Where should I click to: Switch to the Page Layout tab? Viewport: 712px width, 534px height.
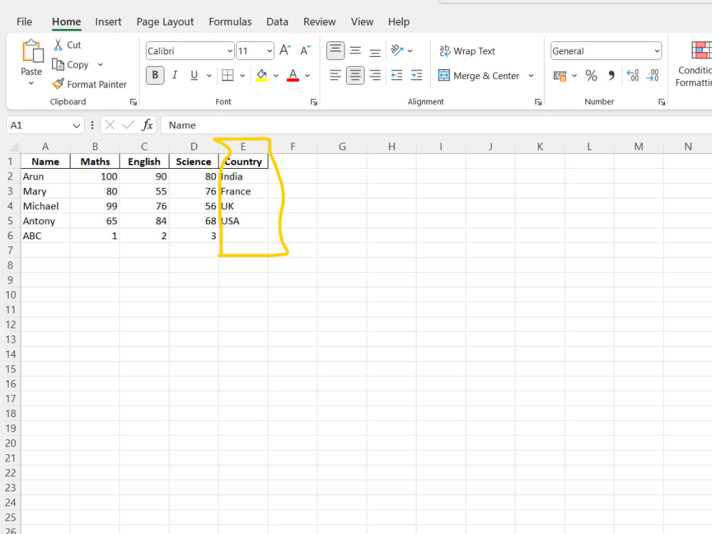pos(165,22)
